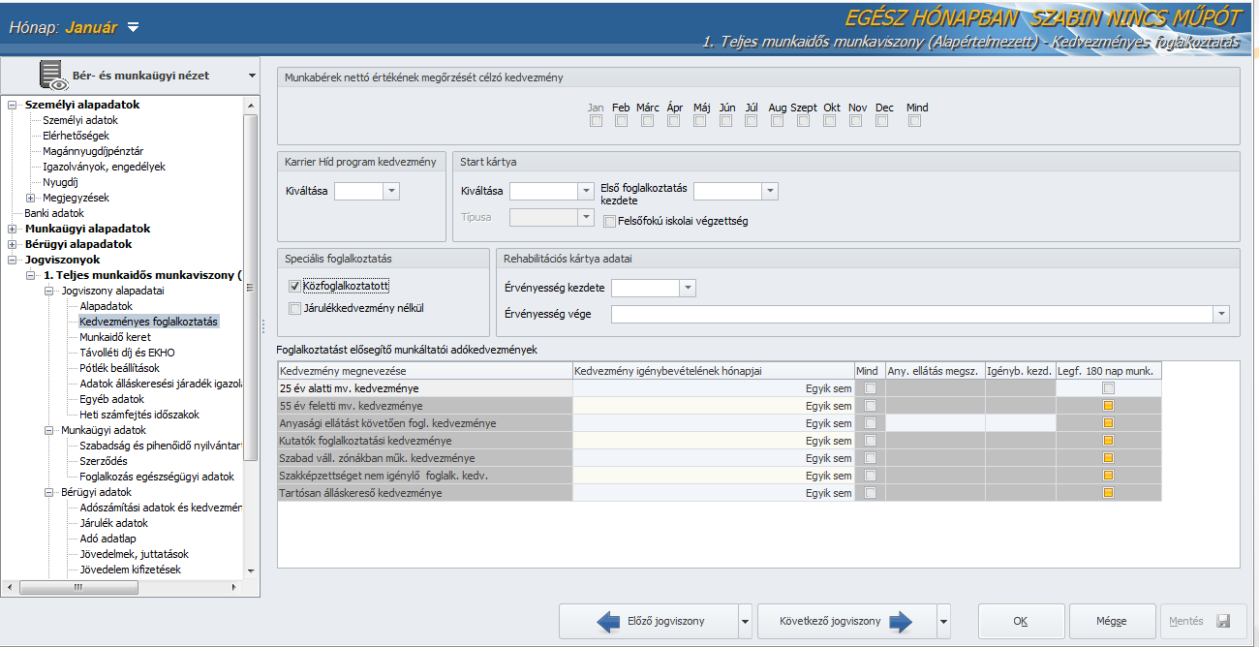Open dropdown arrow next to Előző jogviszony
Screen dimensions: 1259x647
click(745, 621)
